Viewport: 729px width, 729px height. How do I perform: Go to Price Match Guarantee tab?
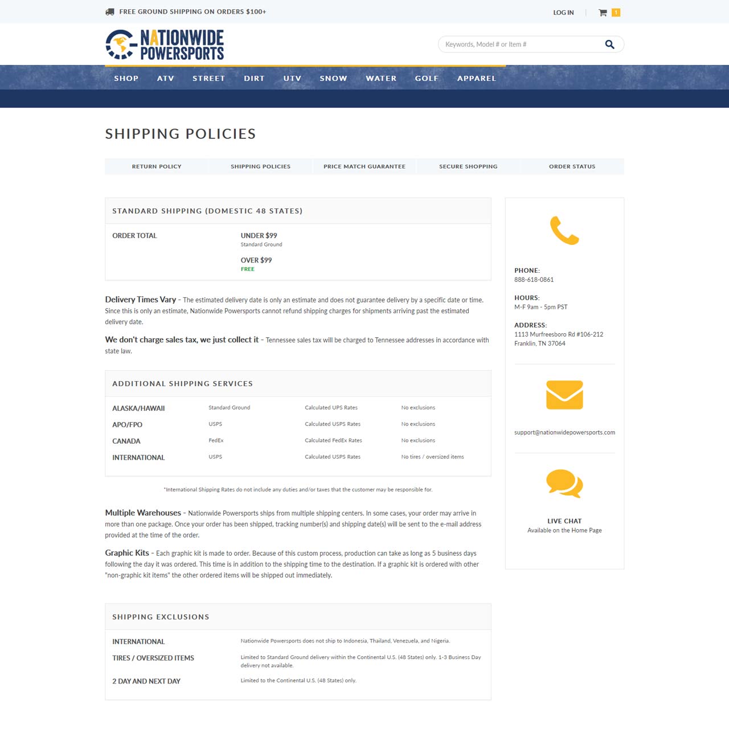tap(364, 166)
